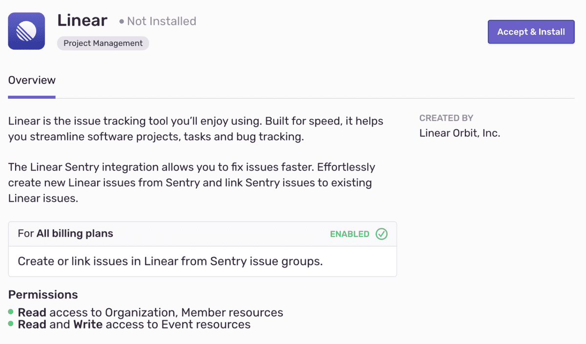
Task: Click the green ENABLED checkmark icon
Action: pyautogui.click(x=381, y=234)
